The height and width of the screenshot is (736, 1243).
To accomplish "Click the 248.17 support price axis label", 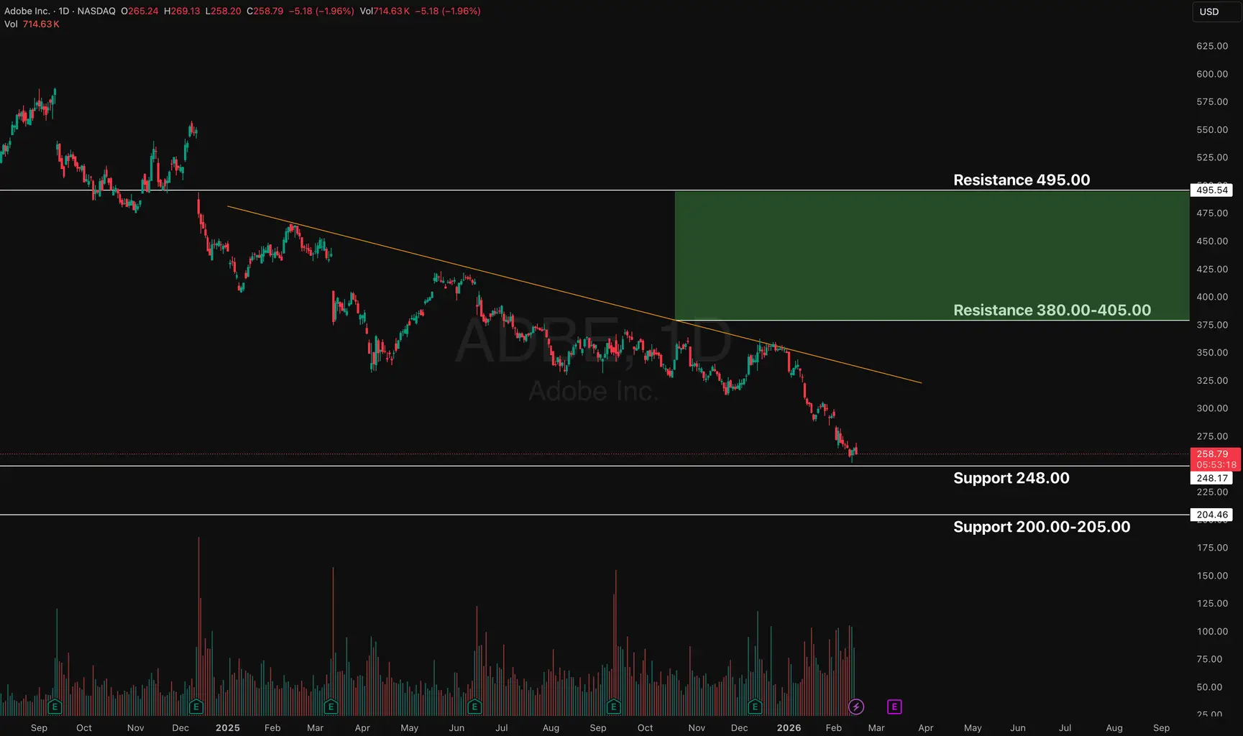I will [x=1212, y=478].
